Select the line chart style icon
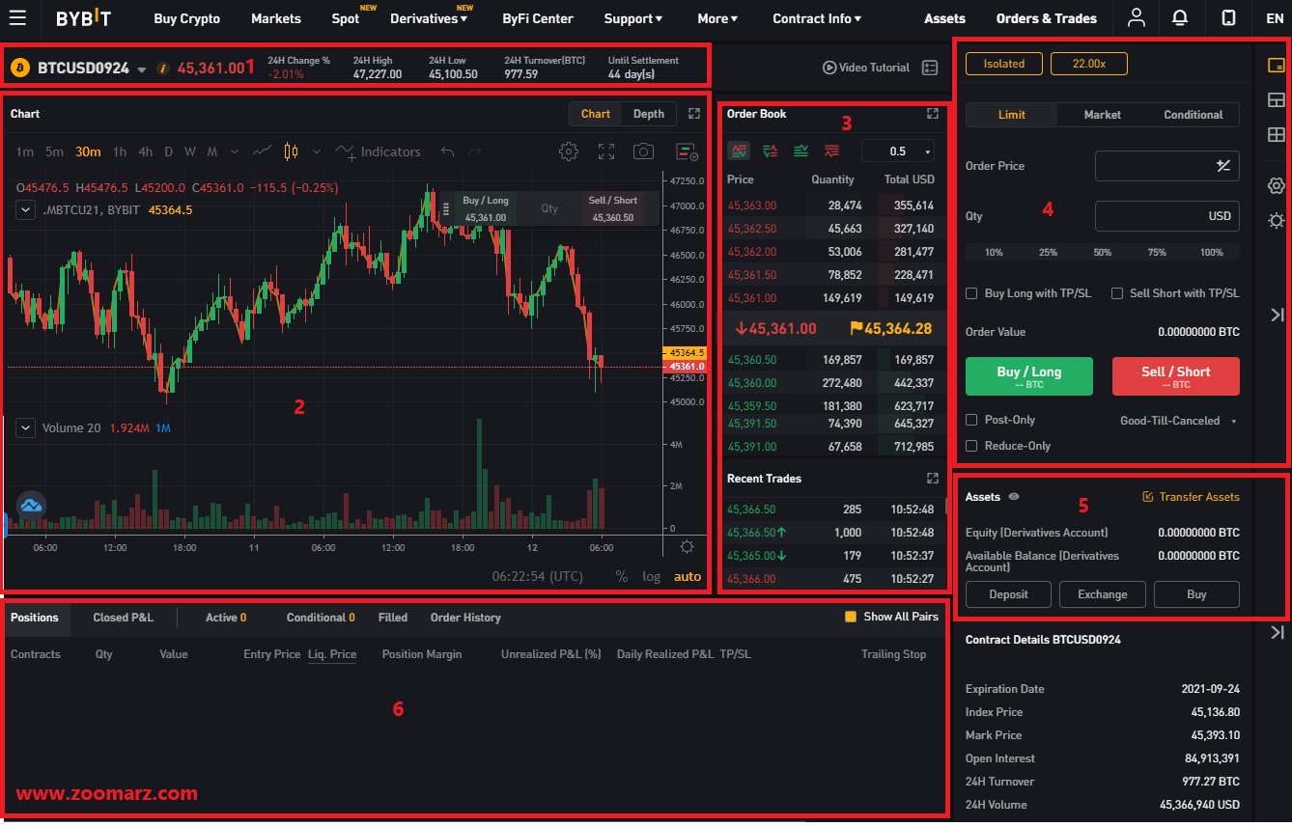Image resolution: width=1292 pixels, height=826 pixels. [x=262, y=151]
